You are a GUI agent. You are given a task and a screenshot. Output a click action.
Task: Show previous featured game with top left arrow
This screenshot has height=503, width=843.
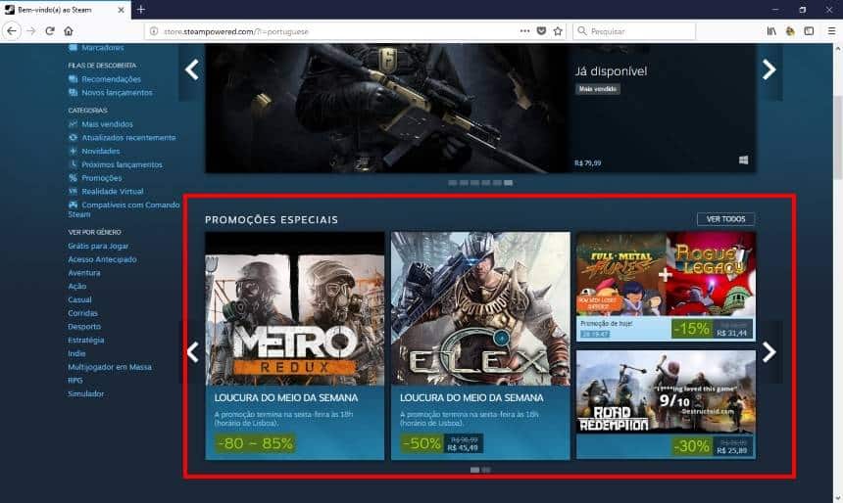pyautogui.click(x=191, y=69)
